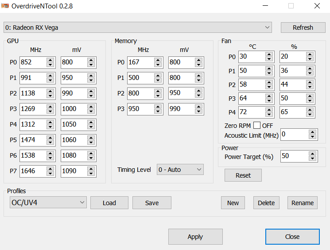Decrease Fan P0 percentage with down arrow
The height and width of the screenshot is (250, 330).
click(310, 59)
